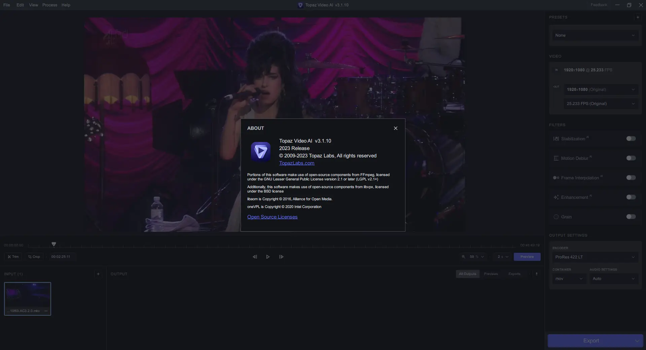646x350 pixels.
Task: Switch to the Previews tab
Action: [491, 274]
